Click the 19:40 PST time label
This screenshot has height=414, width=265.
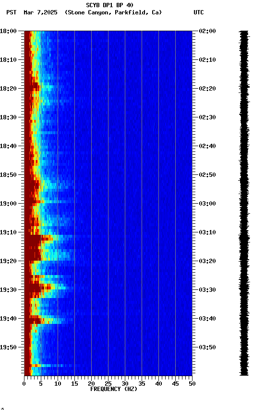pyautogui.click(x=8, y=319)
